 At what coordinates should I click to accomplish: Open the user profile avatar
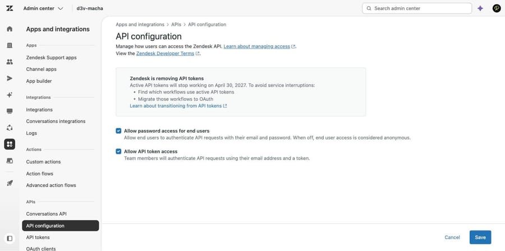[497, 8]
